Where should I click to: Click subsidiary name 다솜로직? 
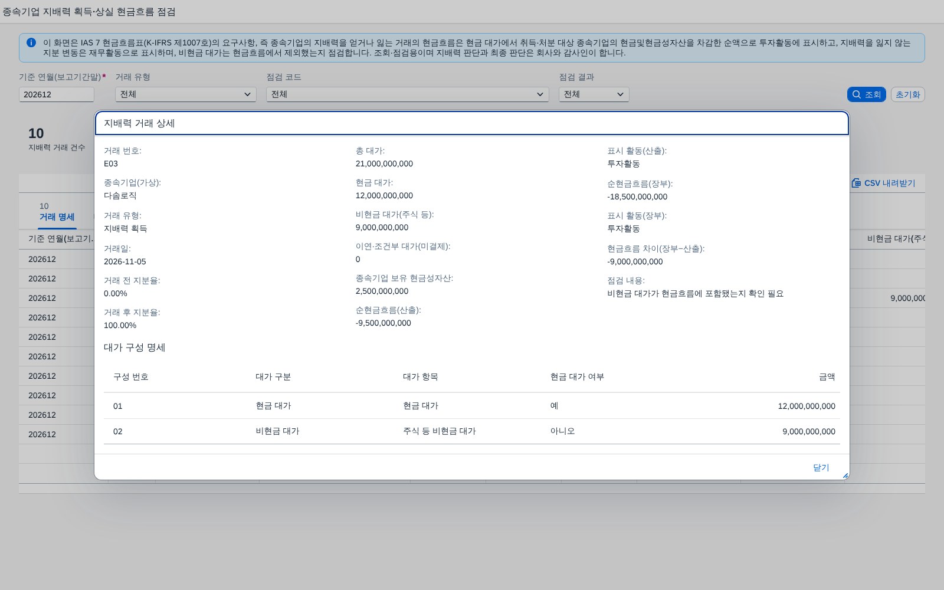point(120,196)
